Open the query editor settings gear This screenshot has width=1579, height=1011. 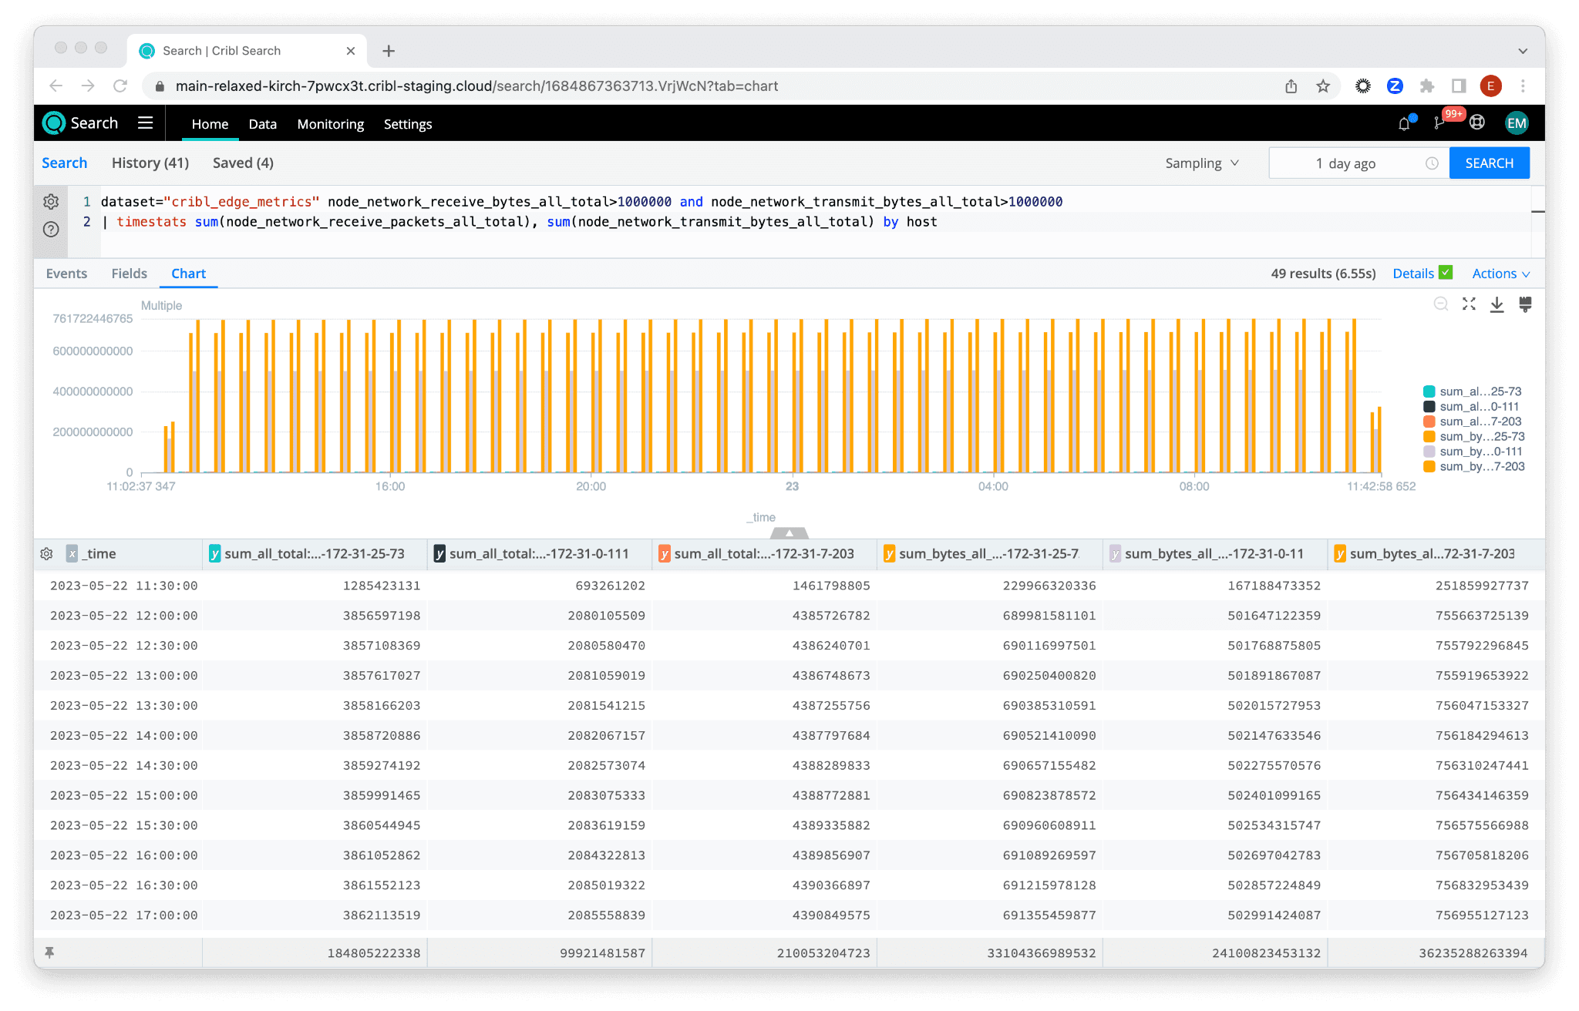pos(51,202)
